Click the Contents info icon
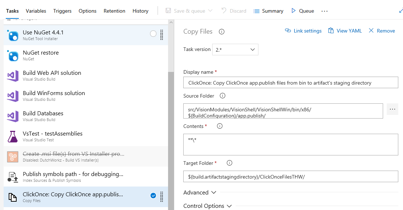 click(x=219, y=126)
